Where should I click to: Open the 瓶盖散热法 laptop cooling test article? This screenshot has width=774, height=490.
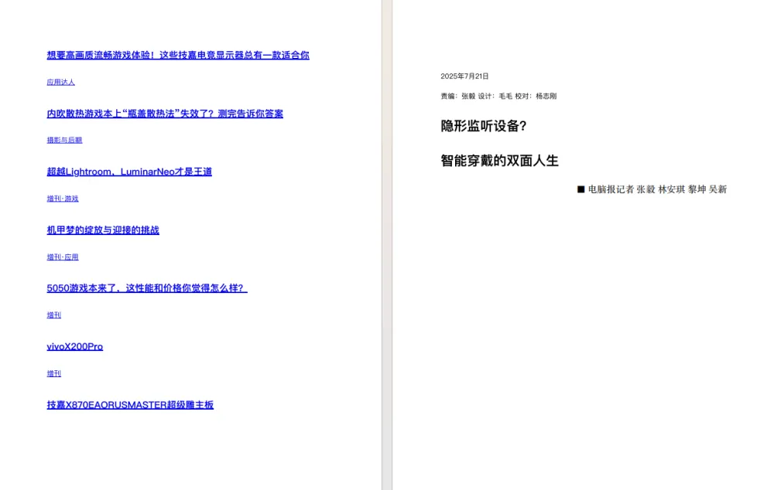(165, 114)
